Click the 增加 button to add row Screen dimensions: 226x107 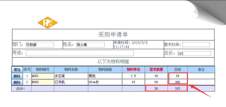[17, 70]
